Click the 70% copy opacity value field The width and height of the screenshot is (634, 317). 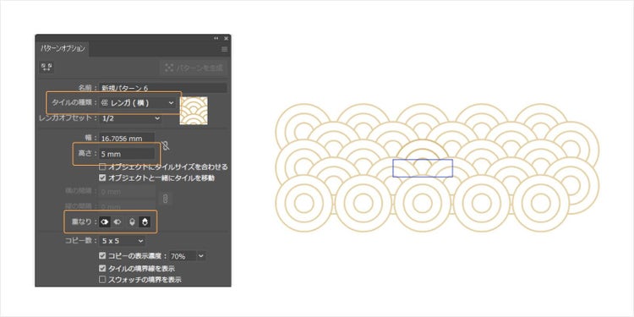point(183,256)
